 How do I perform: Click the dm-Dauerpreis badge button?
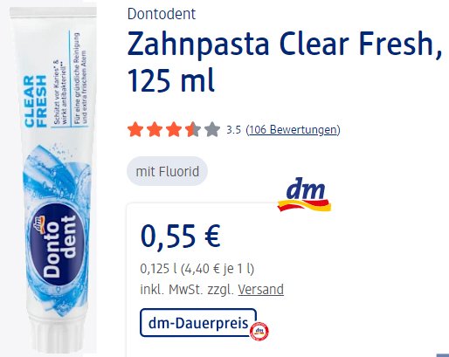[198, 323]
